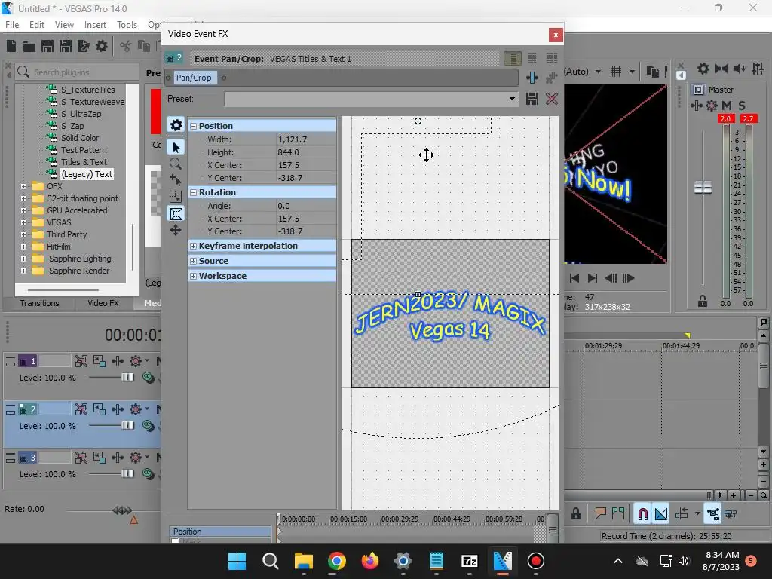Open the Tools menu
Viewport: 772px width, 579px height.
tap(127, 25)
